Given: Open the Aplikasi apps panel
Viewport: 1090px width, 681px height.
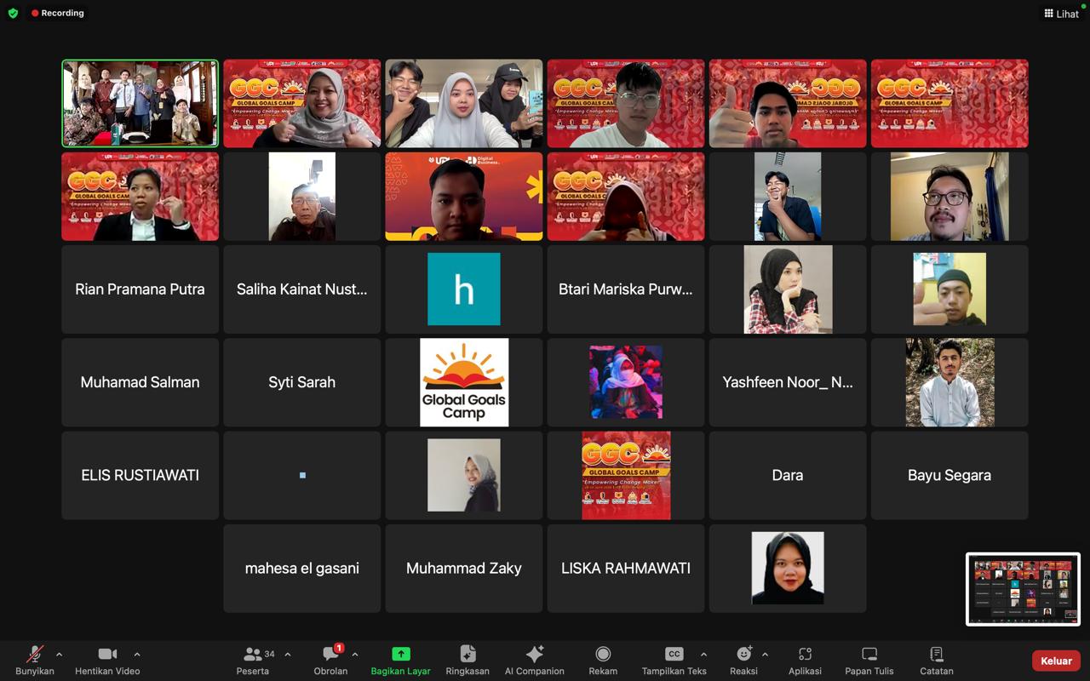Looking at the screenshot, I should pyautogui.click(x=805, y=660).
